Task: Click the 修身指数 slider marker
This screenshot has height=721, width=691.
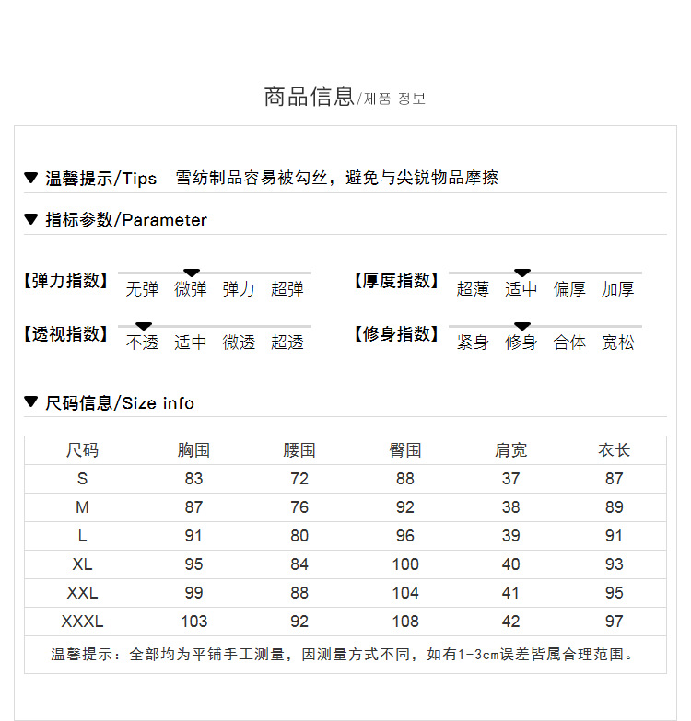Action: pos(521,326)
